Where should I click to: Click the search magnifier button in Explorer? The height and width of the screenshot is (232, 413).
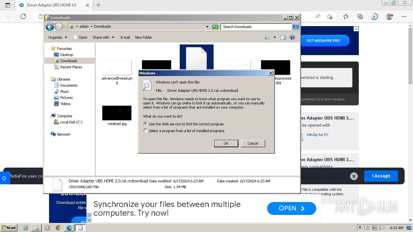point(295,27)
